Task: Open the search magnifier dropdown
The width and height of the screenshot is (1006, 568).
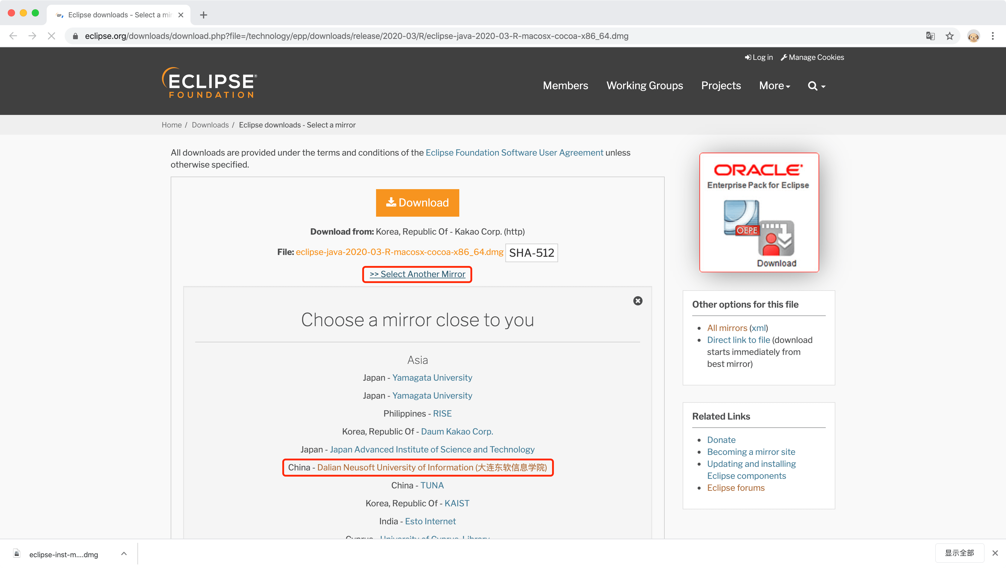Action: click(816, 86)
